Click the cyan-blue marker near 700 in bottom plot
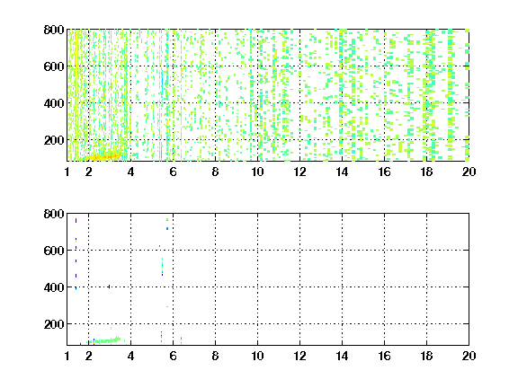518x388 pixels. pyautogui.click(x=167, y=228)
